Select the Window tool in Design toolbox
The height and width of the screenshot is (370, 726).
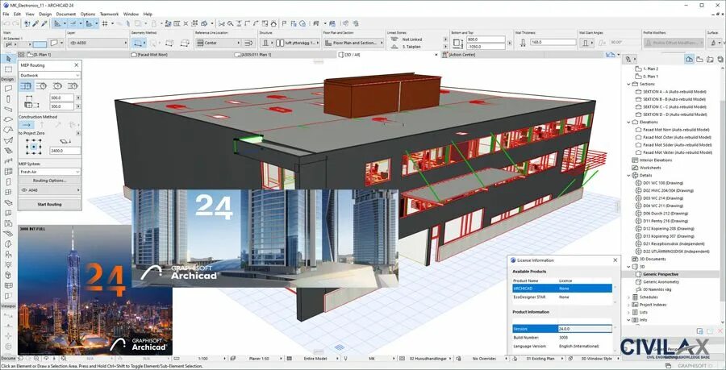pyautogui.click(x=8, y=193)
